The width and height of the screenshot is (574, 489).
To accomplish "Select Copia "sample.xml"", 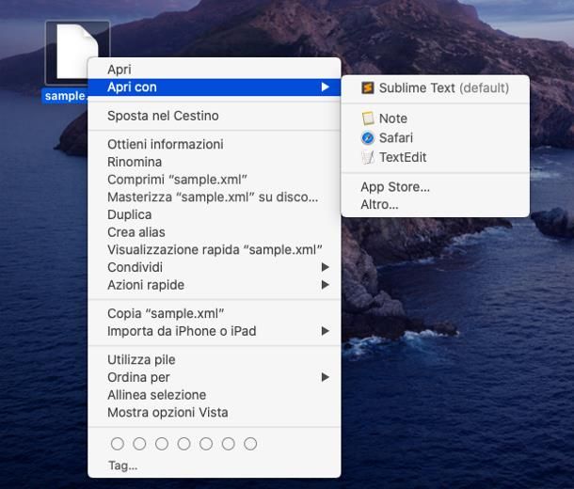I will (x=215, y=313).
